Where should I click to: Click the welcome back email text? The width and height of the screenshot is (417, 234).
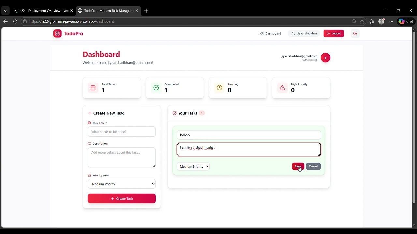(x=118, y=63)
